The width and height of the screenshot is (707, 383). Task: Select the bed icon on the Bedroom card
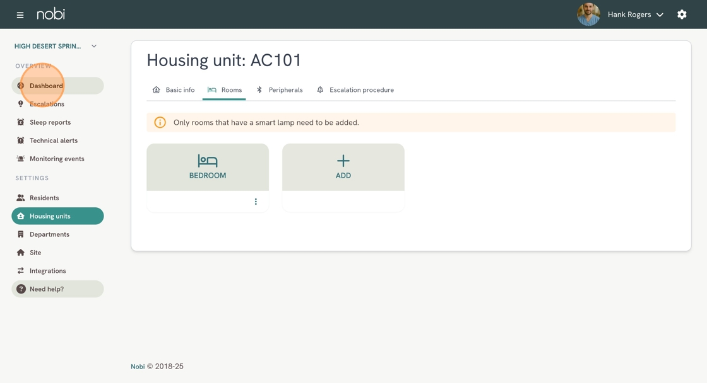pos(208,161)
